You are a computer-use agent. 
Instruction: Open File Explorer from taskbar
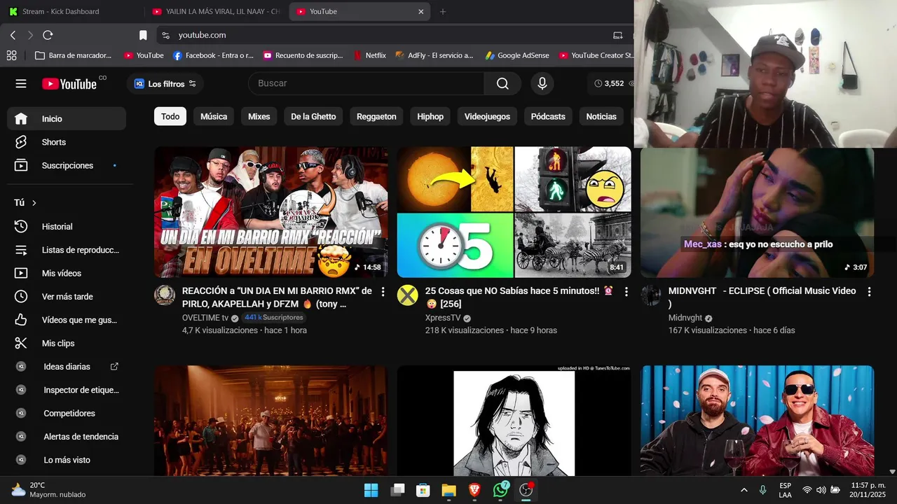(448, 490)
